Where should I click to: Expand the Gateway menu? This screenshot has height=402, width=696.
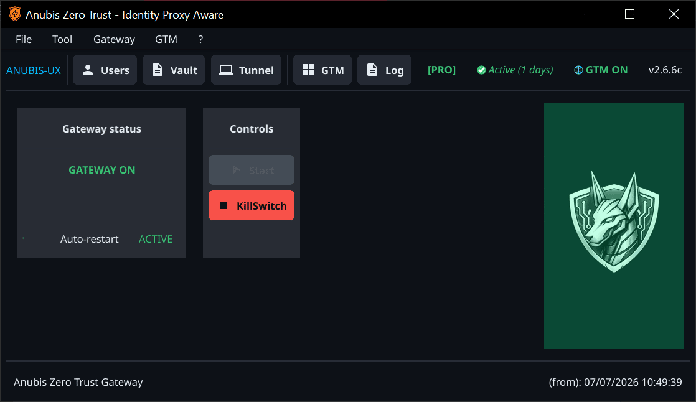point(114,39)
